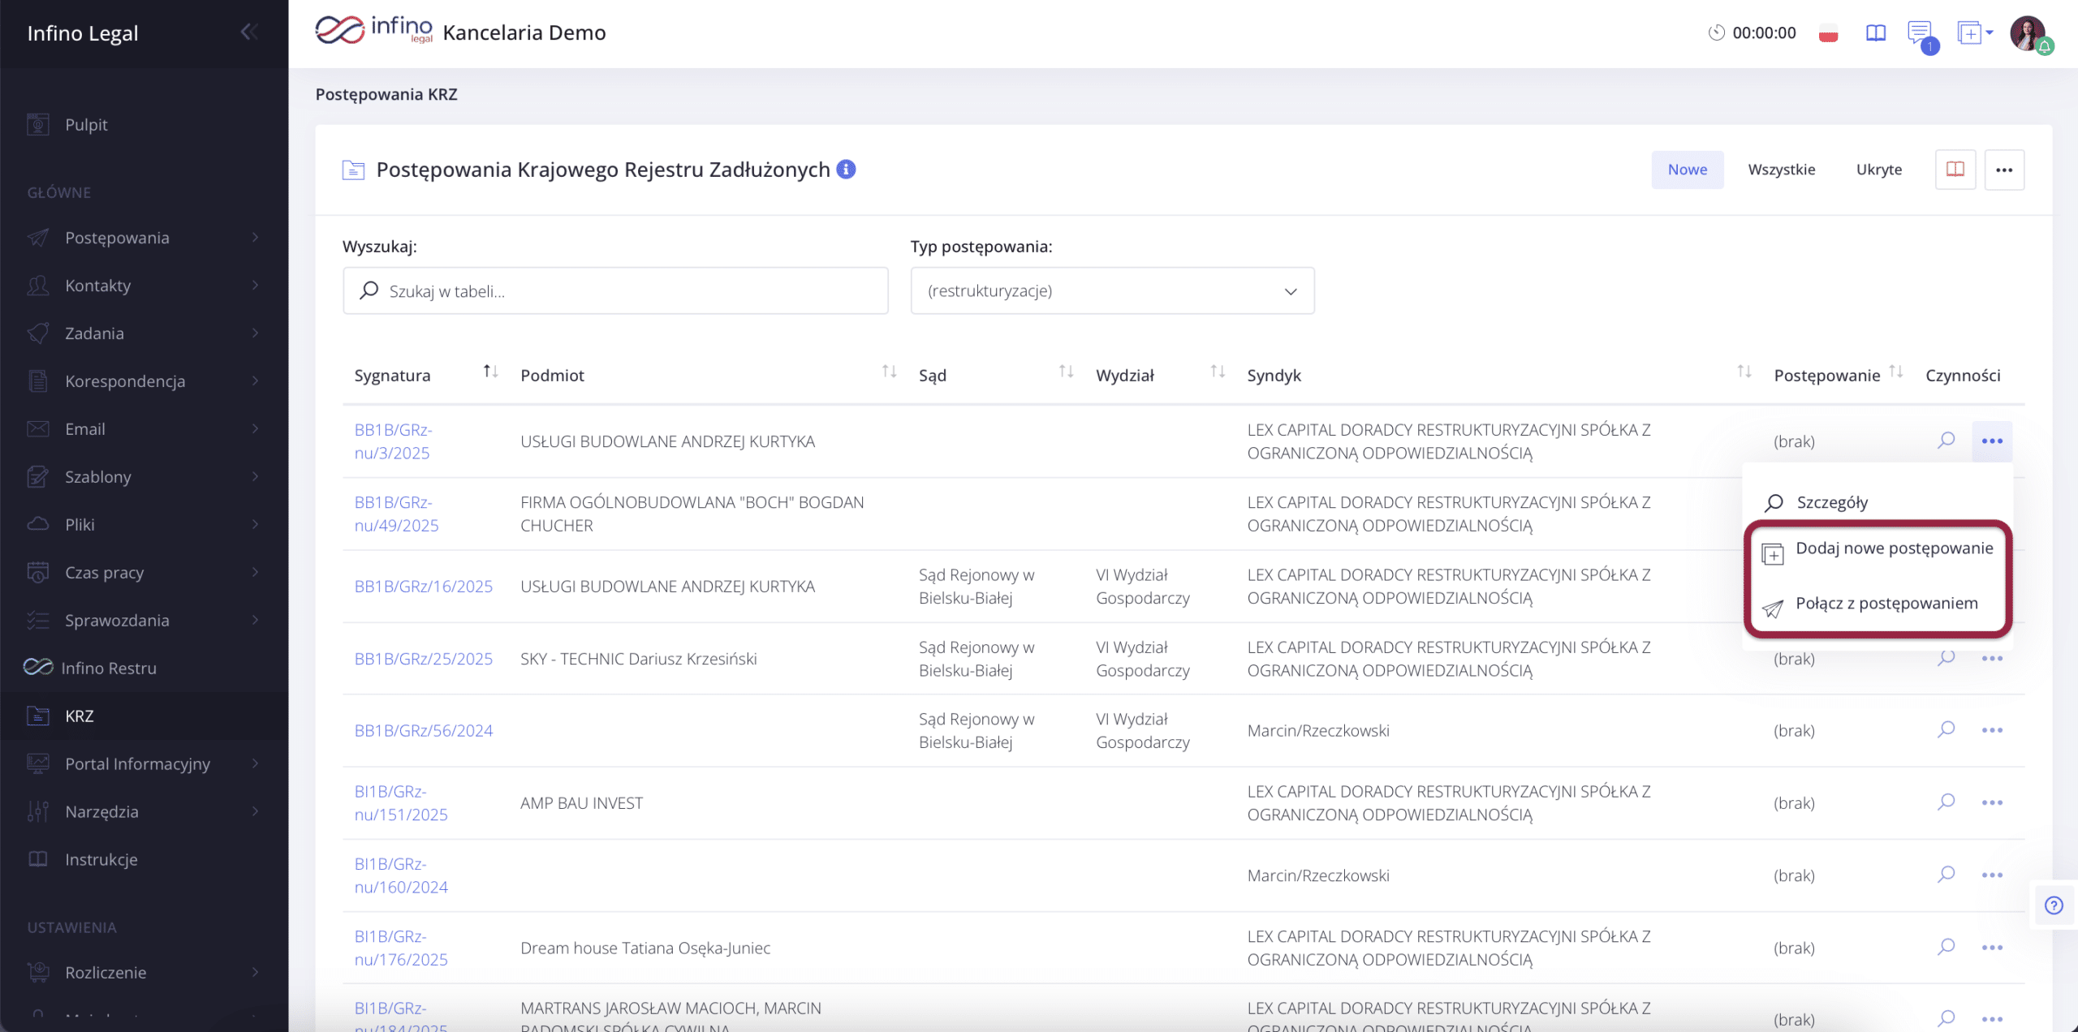Choose Połącz z postępowaniem from menu
Image resolution: width=2078 pixels, height=1032 pixels.
click(x=1886, y=604)
